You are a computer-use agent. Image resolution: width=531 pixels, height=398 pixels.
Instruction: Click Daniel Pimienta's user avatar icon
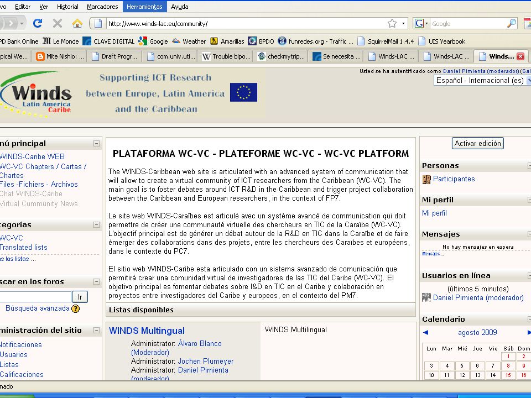pos(426,297)
